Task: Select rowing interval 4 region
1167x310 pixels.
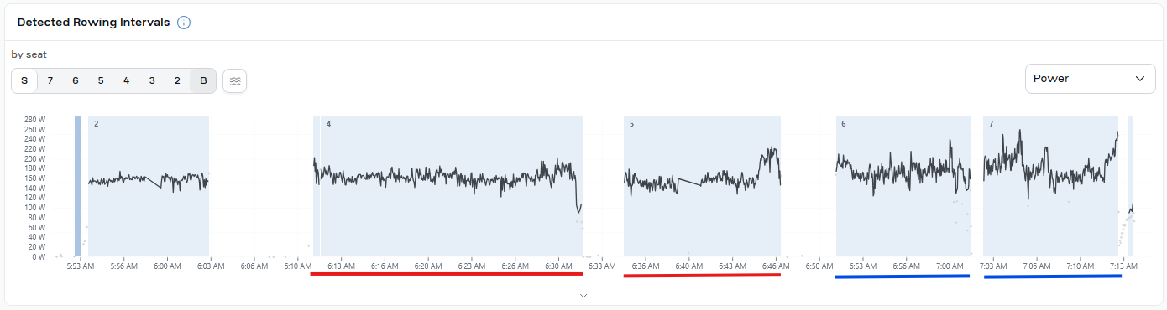Action: coord(448,186)
